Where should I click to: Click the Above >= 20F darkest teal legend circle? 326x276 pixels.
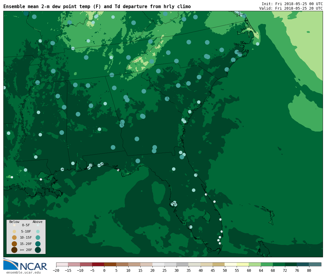click(x=38, y=250)
